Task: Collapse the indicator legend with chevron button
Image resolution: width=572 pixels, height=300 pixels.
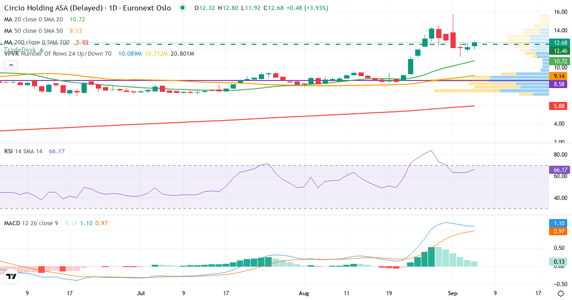Action: [11, 65]
